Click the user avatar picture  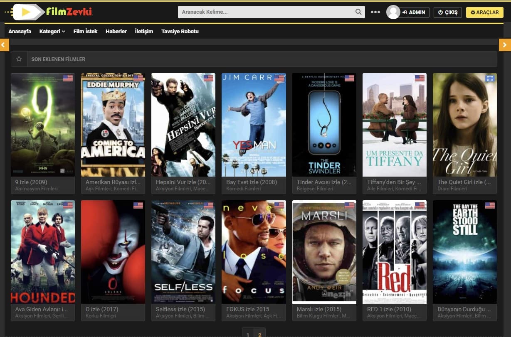pos(393,12)
